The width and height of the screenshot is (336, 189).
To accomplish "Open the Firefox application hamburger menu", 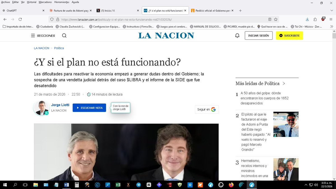I will (331, 19).
